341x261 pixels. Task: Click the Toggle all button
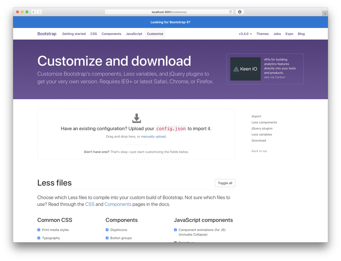[x=225, y=183]
